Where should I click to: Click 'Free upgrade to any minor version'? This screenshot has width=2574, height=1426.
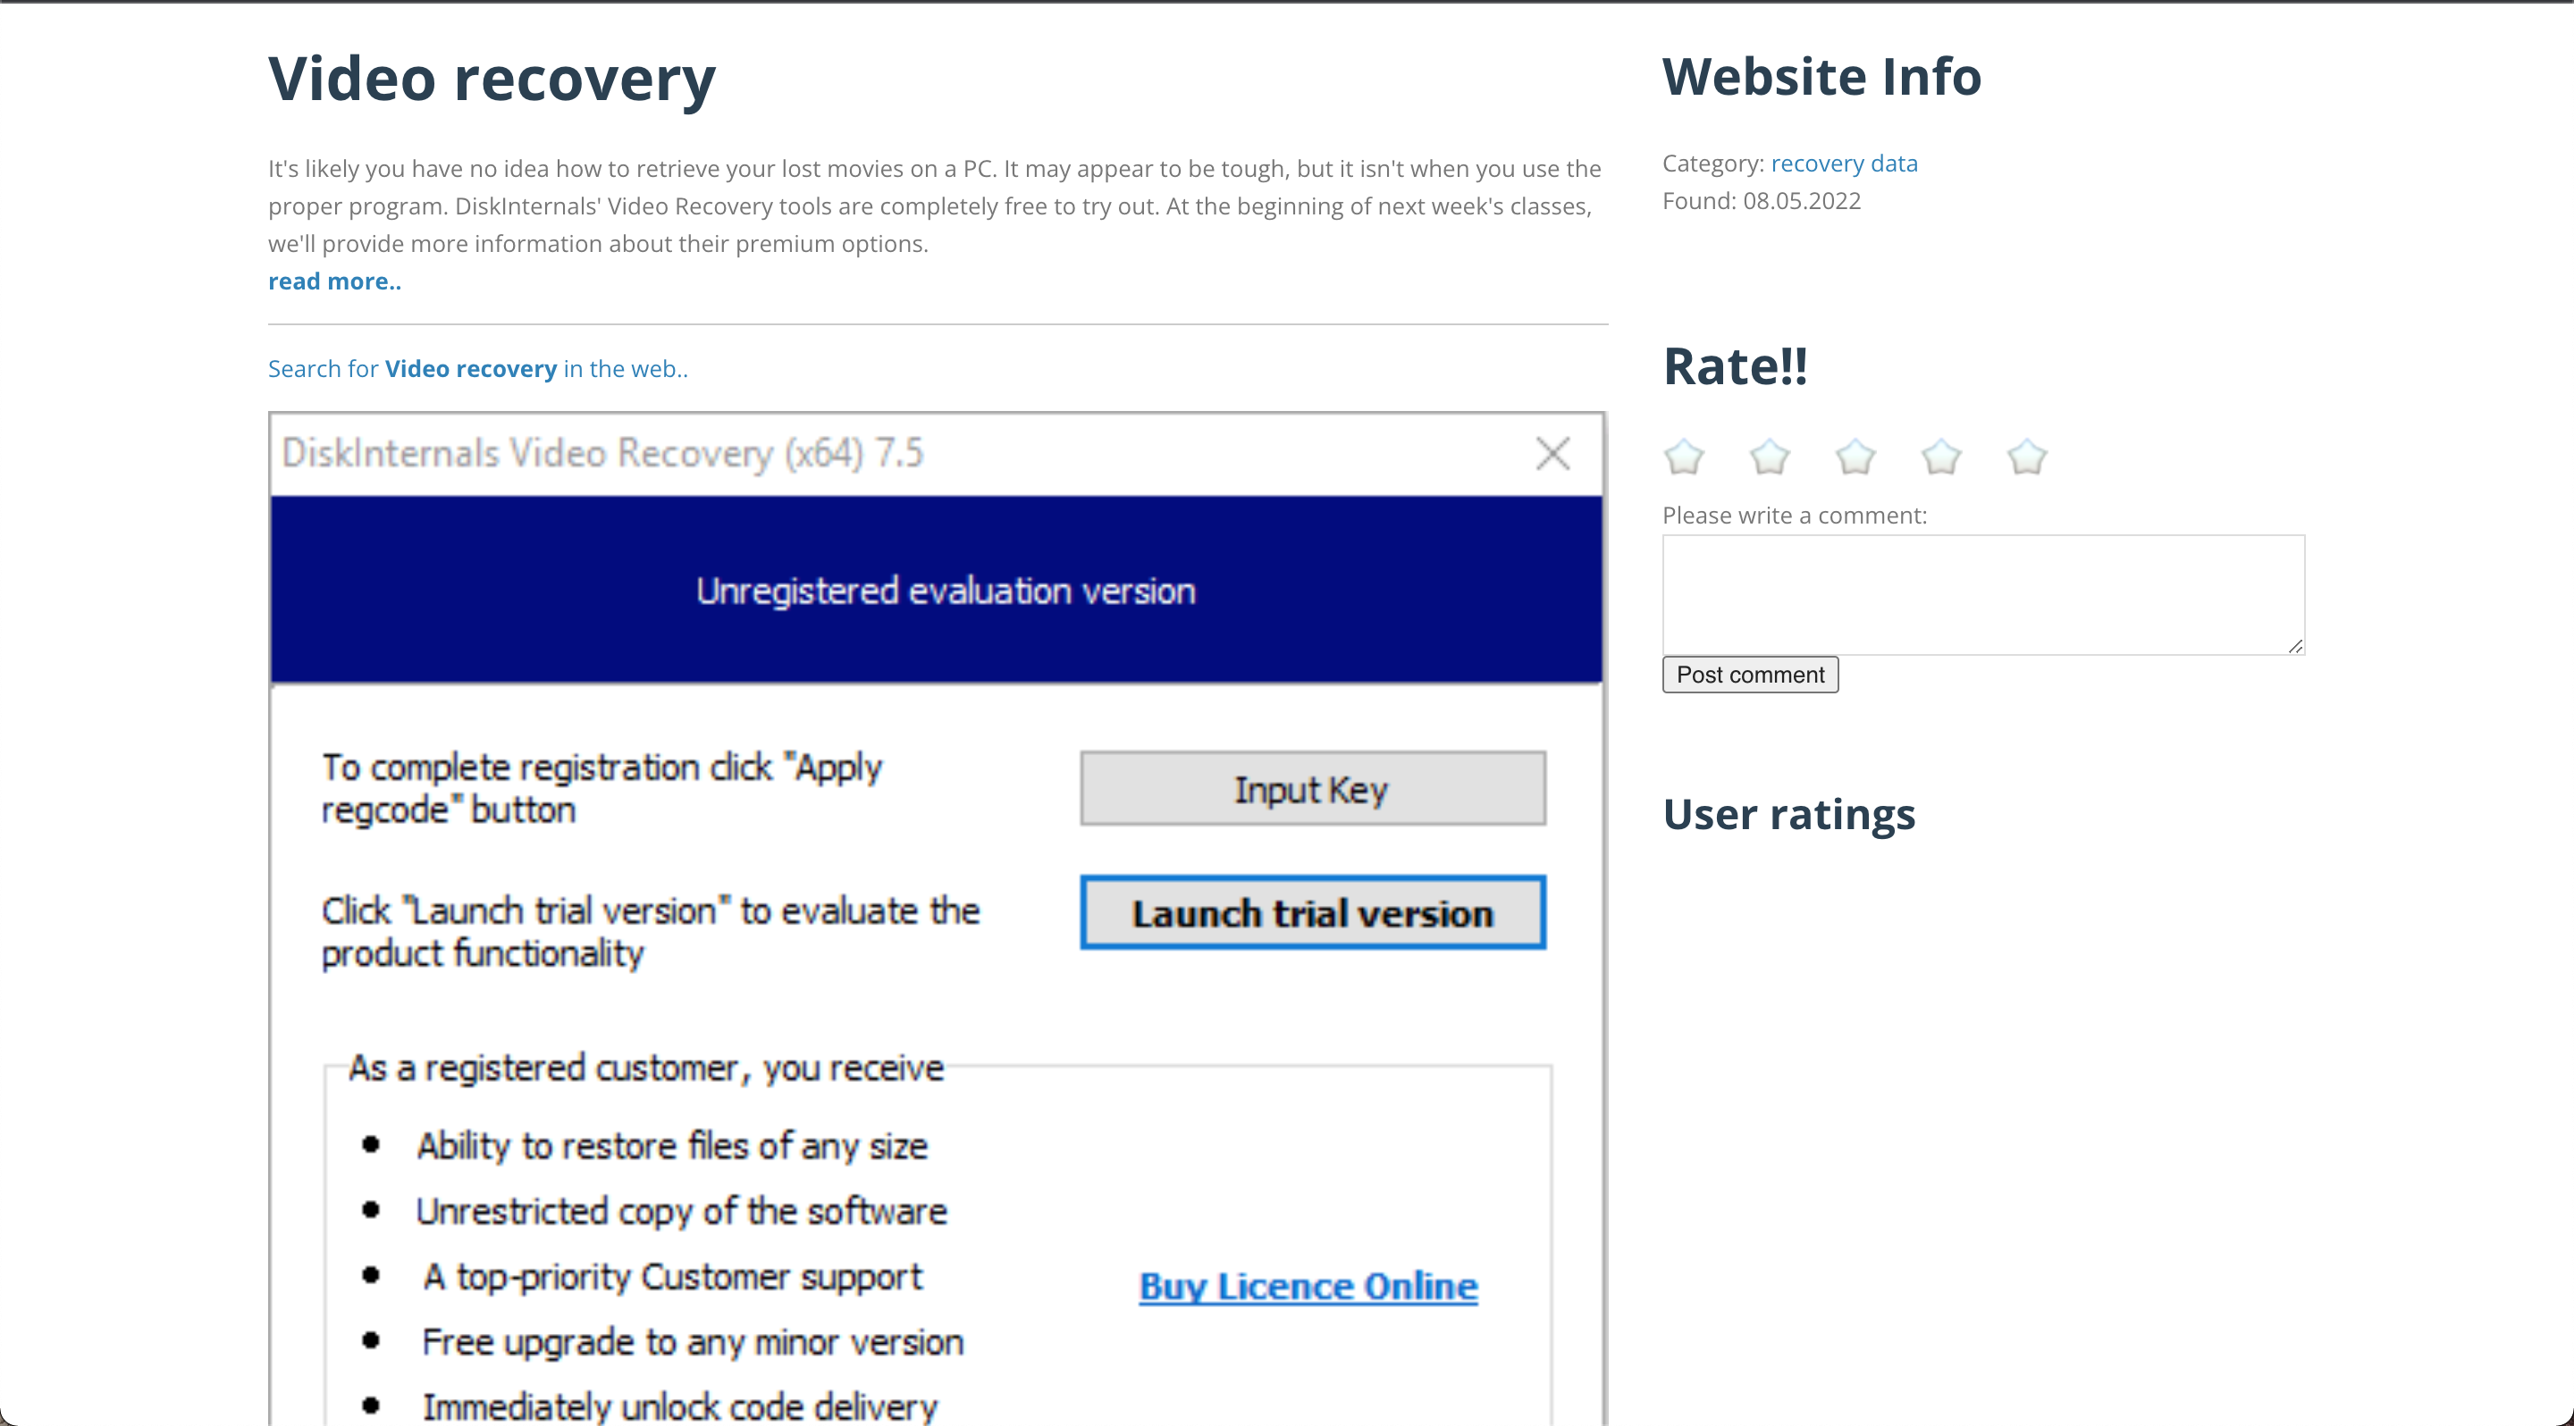693,1341
